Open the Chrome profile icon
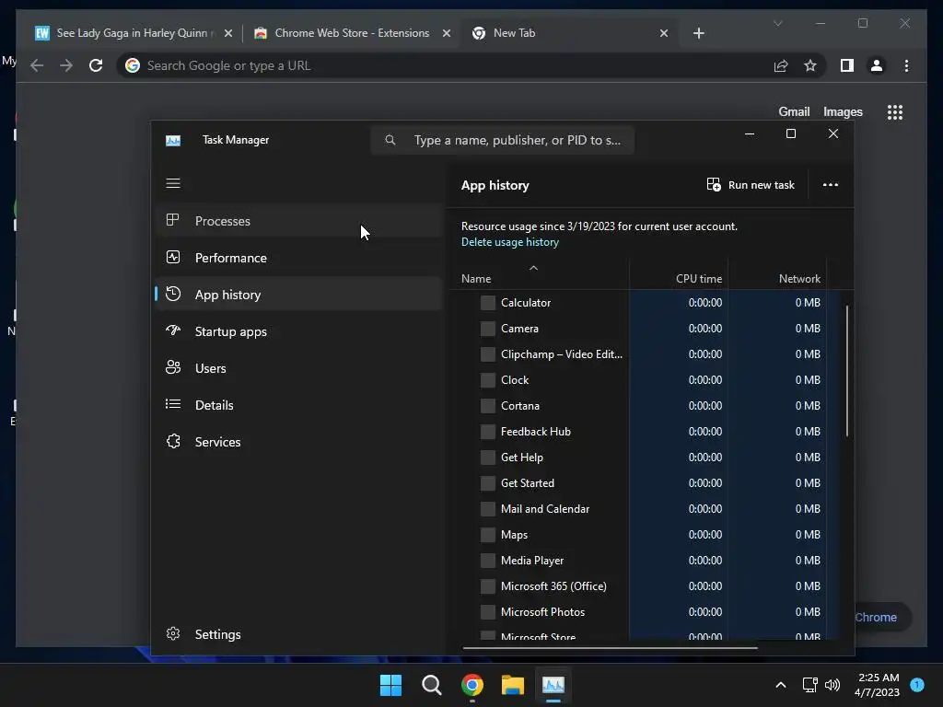The image size is (943, 707). point(877,65)
